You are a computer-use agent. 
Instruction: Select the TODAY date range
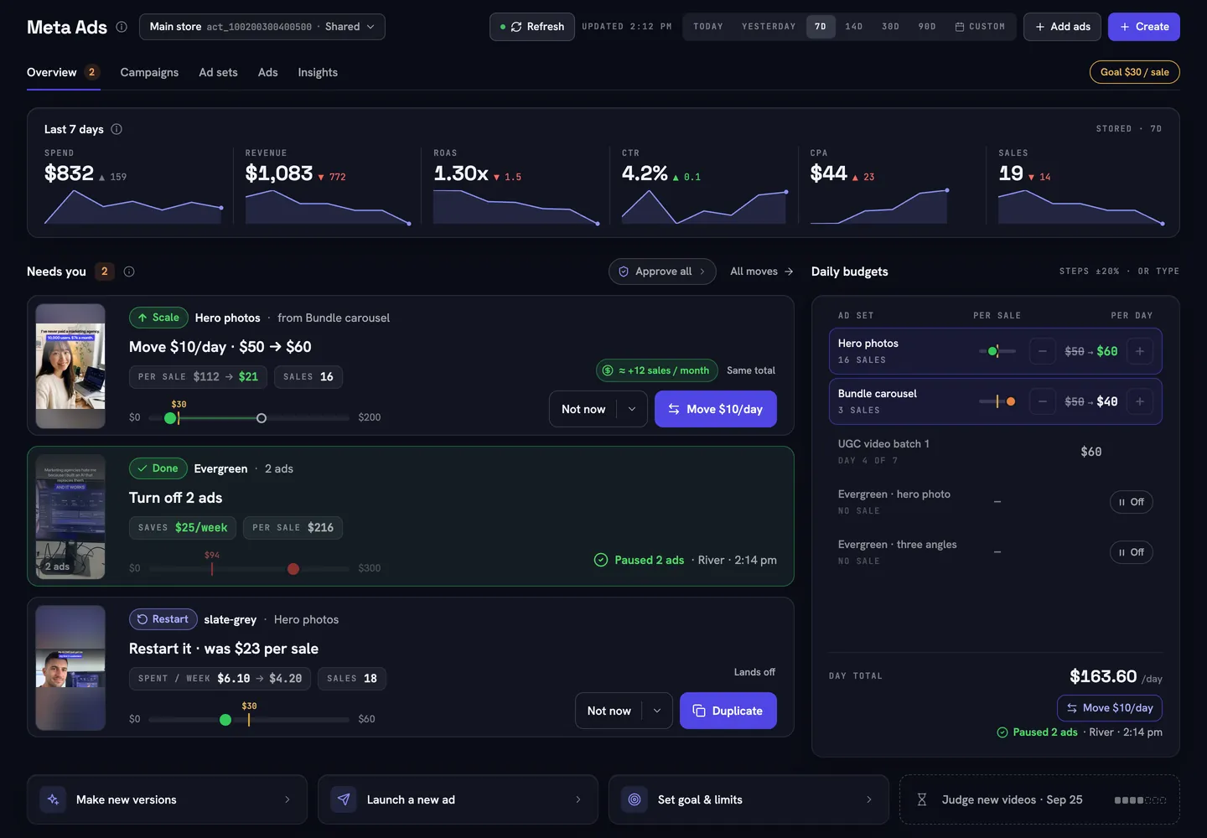(708, 27)
